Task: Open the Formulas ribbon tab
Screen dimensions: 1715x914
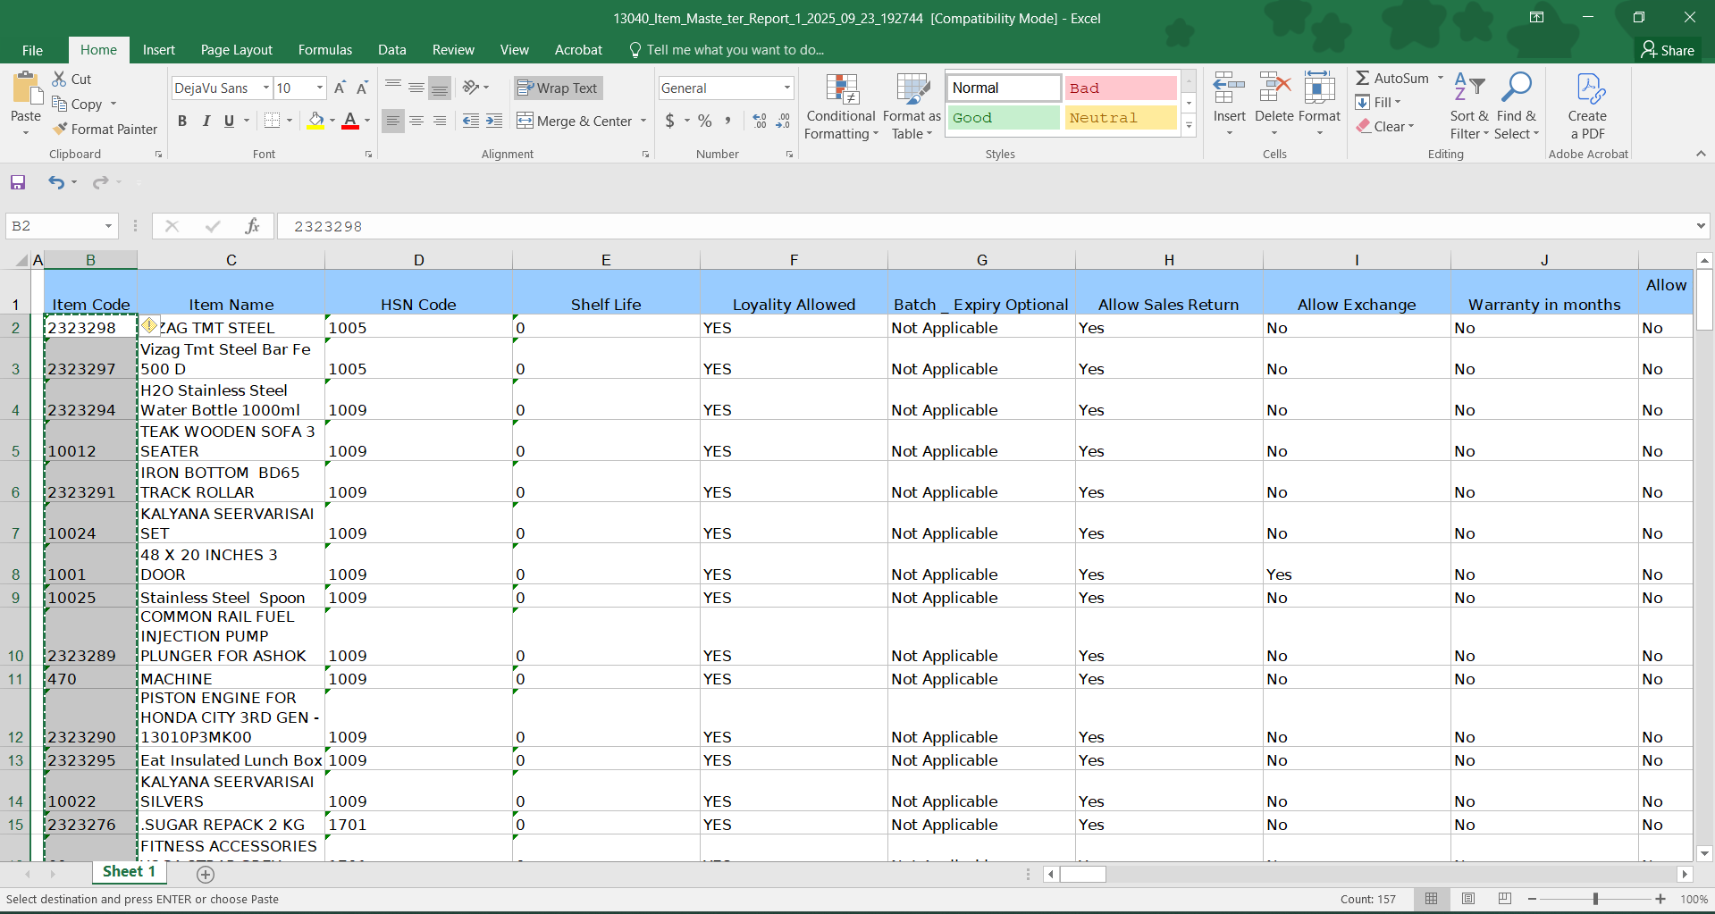Action: 324,50
